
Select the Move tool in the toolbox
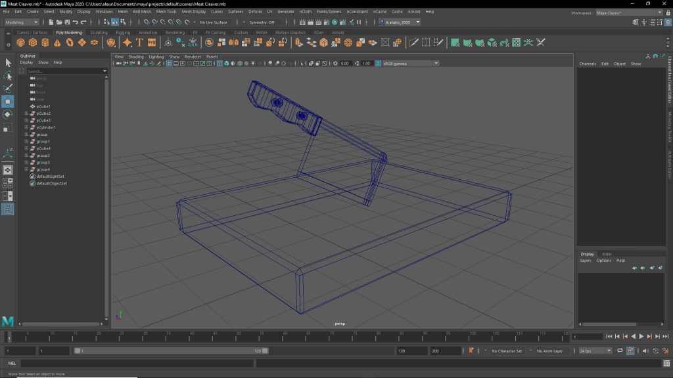(x=8, y=101)
